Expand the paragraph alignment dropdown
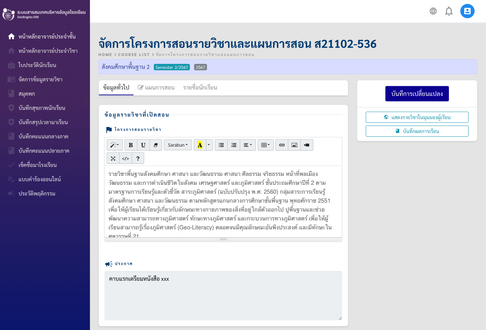The height and width of the screenshot is (330, 486). pos(248,145)
